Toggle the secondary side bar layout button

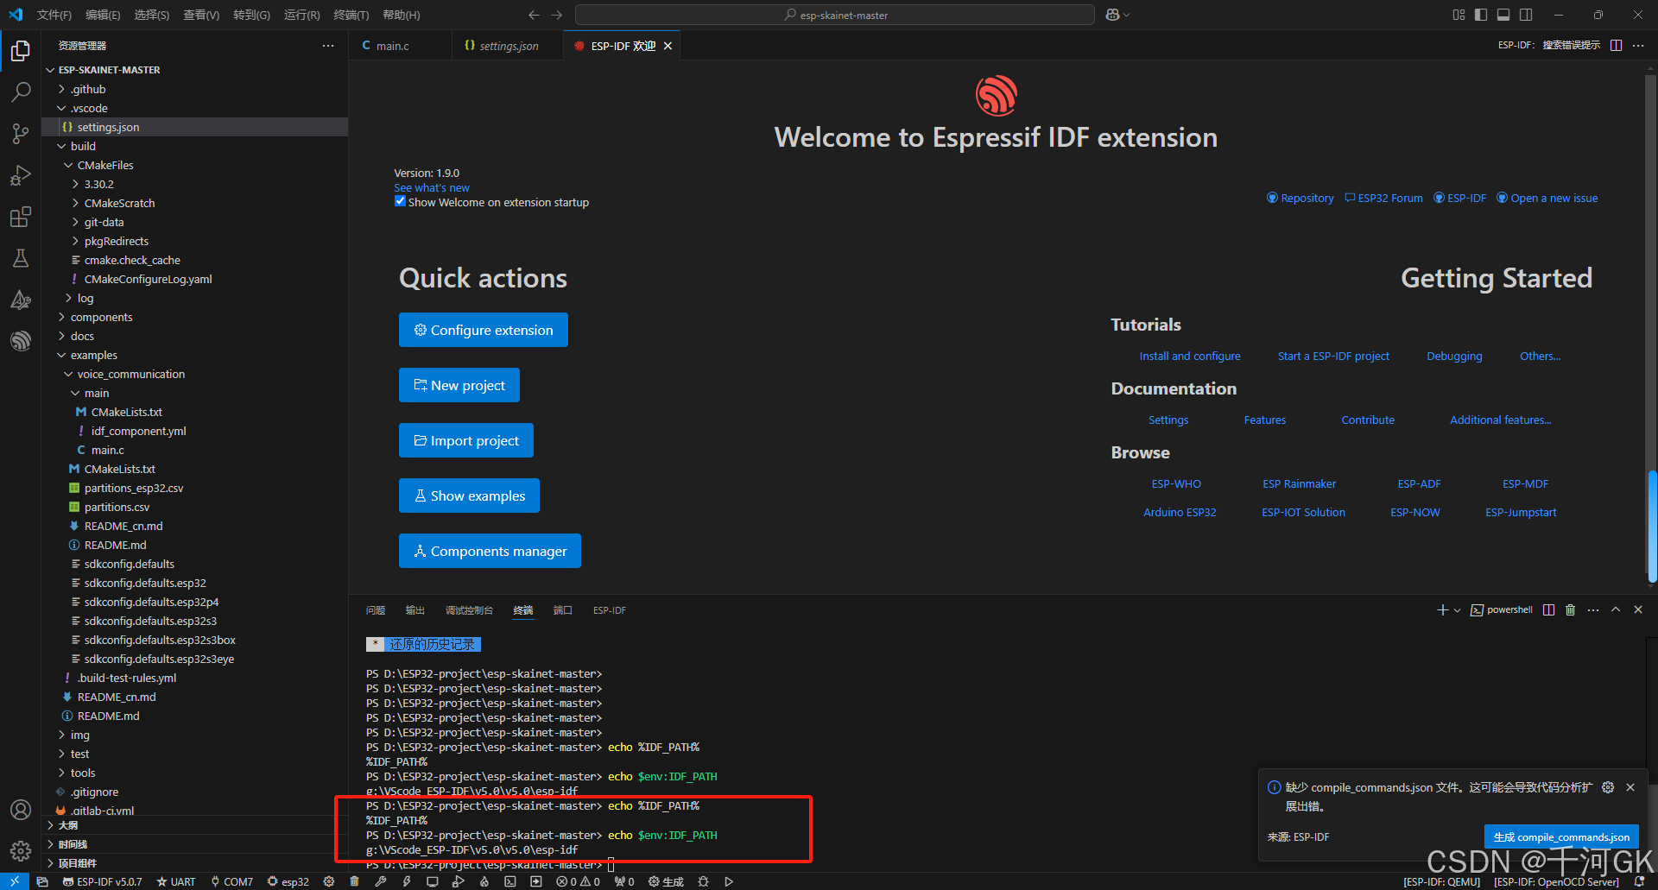[x=1526, y=15]
